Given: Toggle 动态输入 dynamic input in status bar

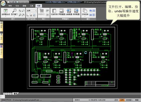Looking at the screenshot, I should point(129,100).
